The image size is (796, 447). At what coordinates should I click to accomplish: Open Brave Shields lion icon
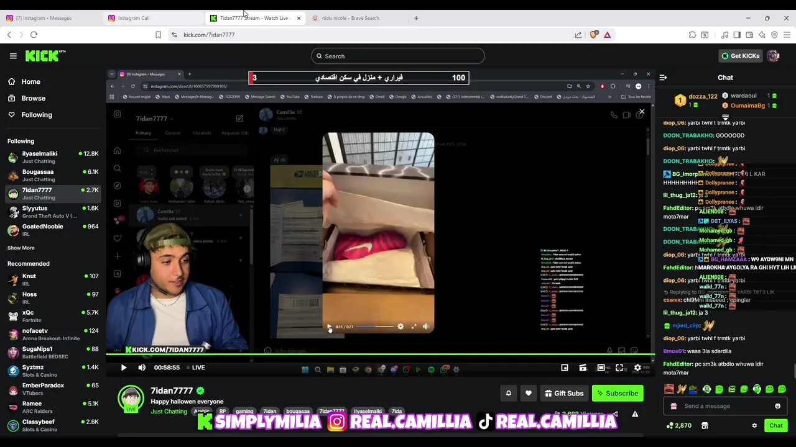593,35
